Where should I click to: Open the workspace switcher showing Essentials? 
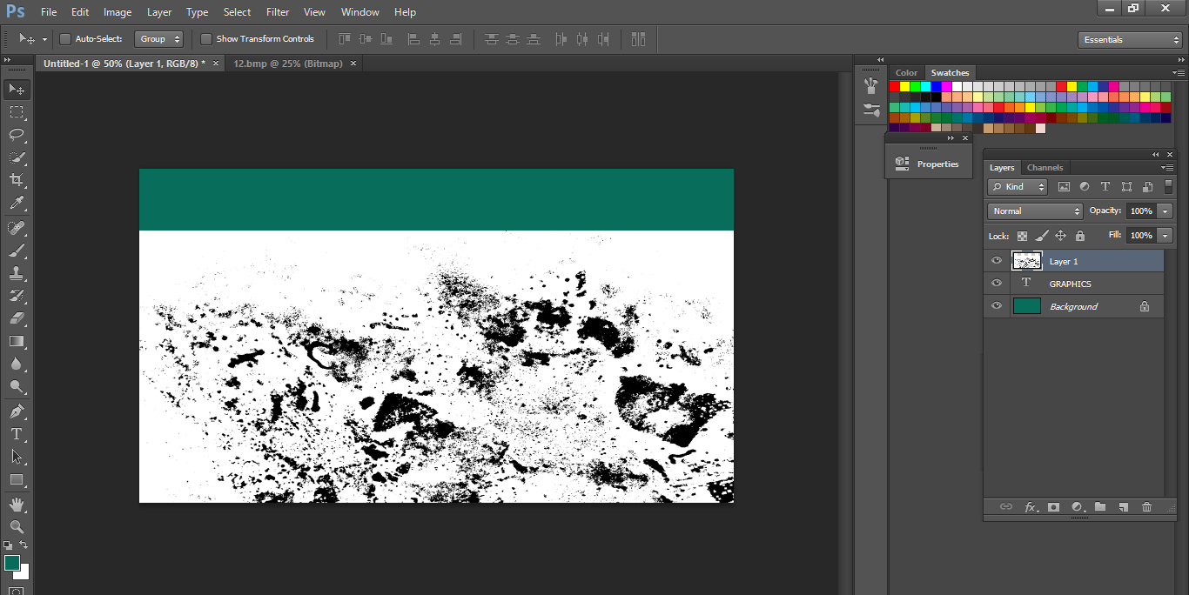1129,39
